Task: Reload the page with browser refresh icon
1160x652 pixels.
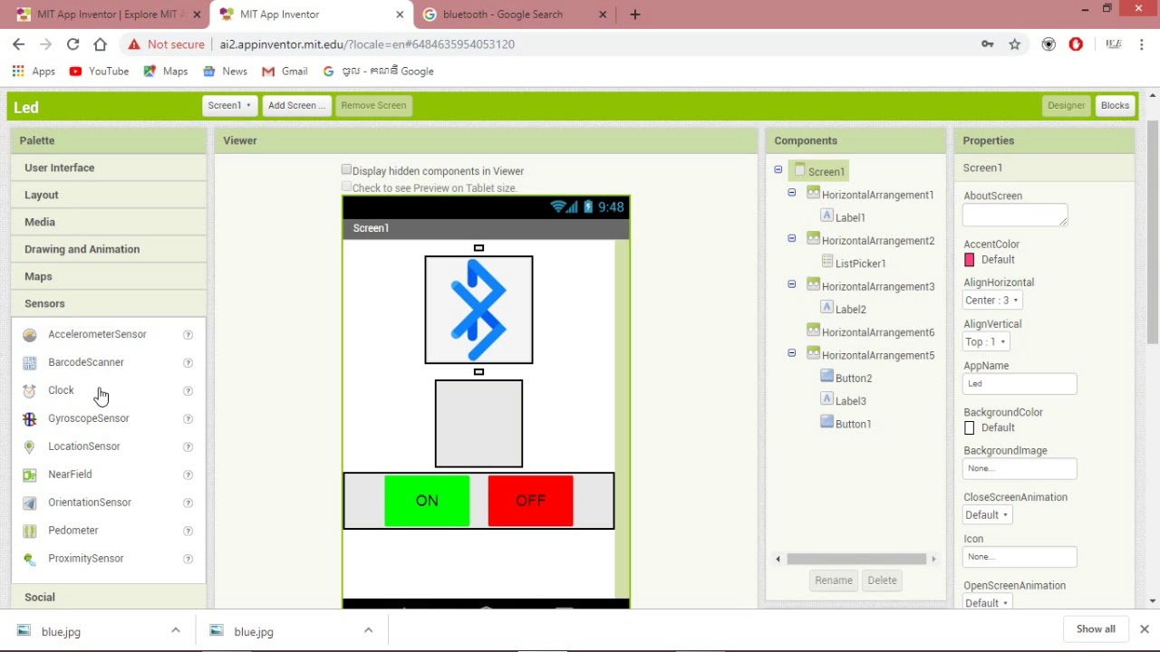Action: coord(72,43)
